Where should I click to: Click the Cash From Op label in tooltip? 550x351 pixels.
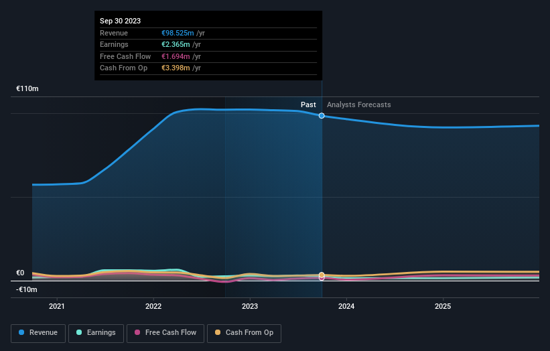point(123,68)
